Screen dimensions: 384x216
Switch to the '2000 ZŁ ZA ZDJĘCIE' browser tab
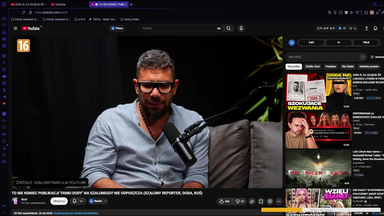tap(29, 4)
